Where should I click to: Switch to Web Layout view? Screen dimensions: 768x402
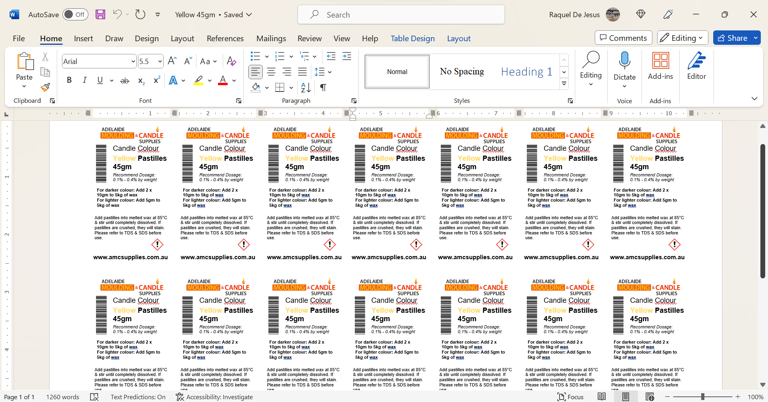[650, 397]
